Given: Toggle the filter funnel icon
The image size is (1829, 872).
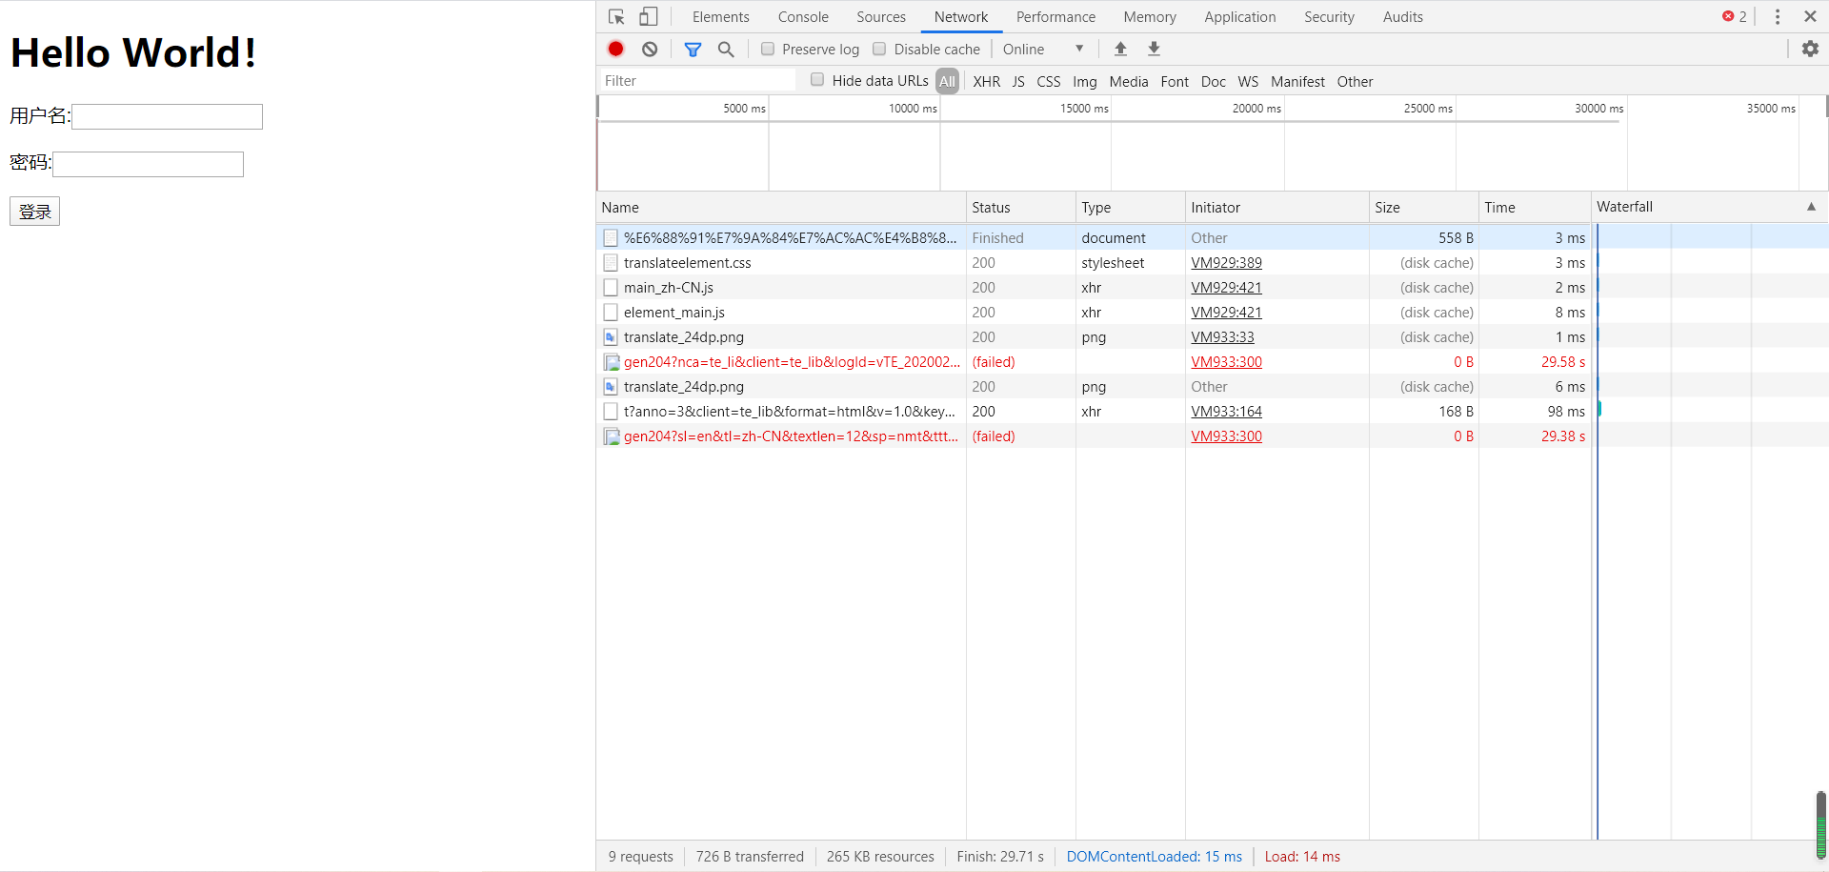Looking at the screenshot, I should 693,49.
